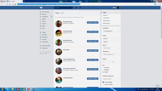
Task: Open the music note player in header
Action: pos(80,8)
